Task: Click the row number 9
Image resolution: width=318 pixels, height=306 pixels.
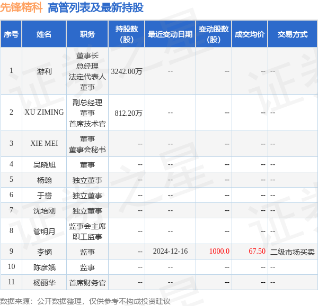Action: [x=11, y=251]
